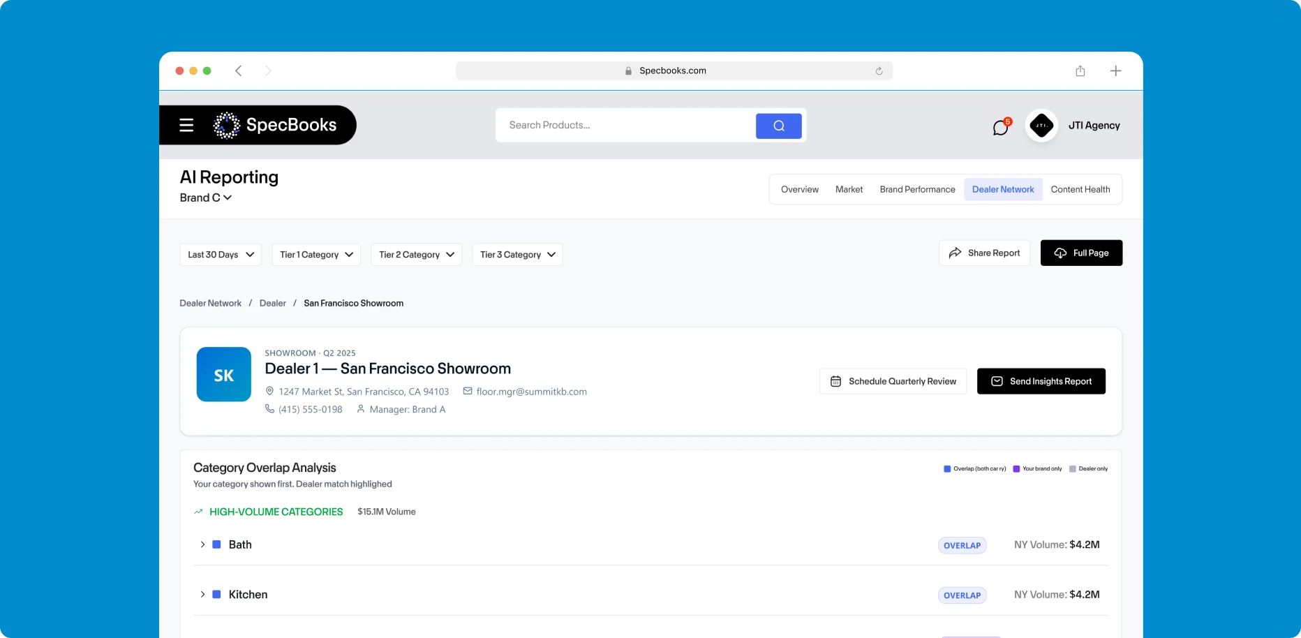
Task: Go forward in browser history
Action: pyautogui.click(x=268, y=71)
